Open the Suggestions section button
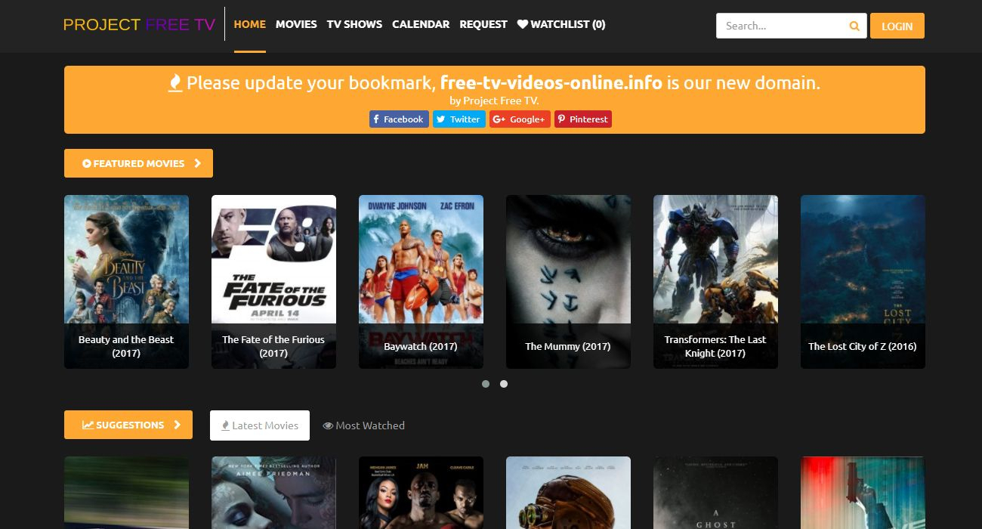Image resolution: width=982 pixels, height=529 pixels. click(x=128, y=425)
